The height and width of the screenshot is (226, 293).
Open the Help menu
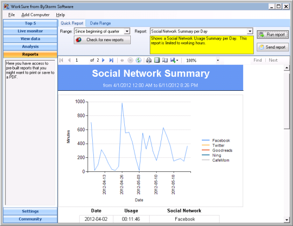[60, 15]
